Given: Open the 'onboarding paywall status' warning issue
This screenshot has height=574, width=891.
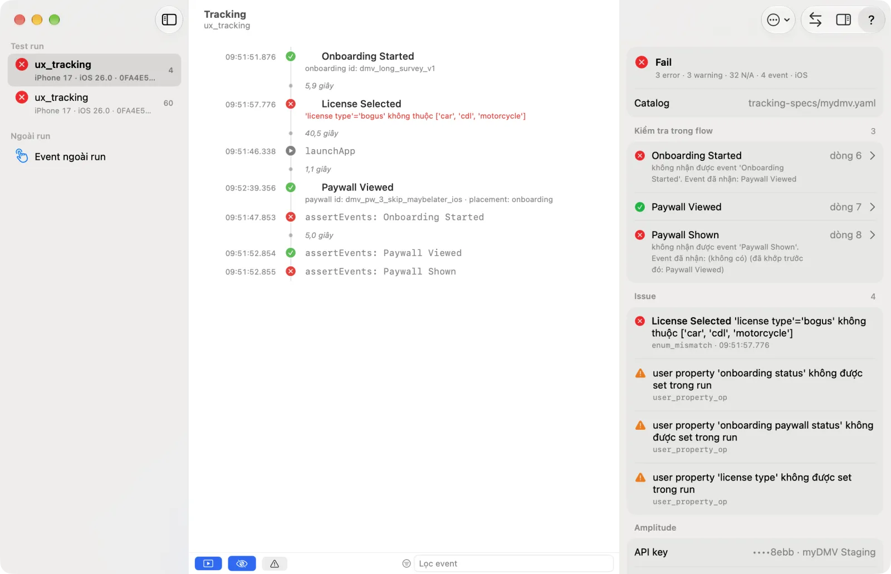Looking at the screenshot, I should (755, 437).
